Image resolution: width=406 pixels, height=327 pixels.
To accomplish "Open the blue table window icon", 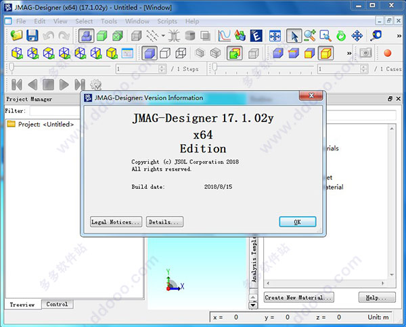I will pyautogui.click(x=127, y=53).
